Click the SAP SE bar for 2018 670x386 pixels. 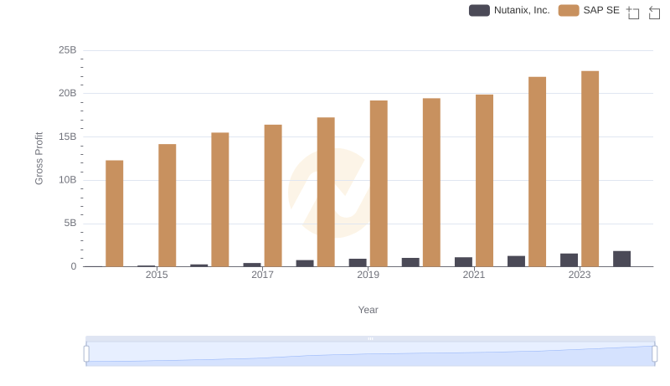point(326,192)
